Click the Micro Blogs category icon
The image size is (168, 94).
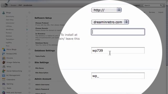tap(4, 49)
